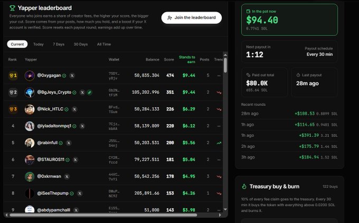Open the @STAUROS11 username link

tap(51, 160)
